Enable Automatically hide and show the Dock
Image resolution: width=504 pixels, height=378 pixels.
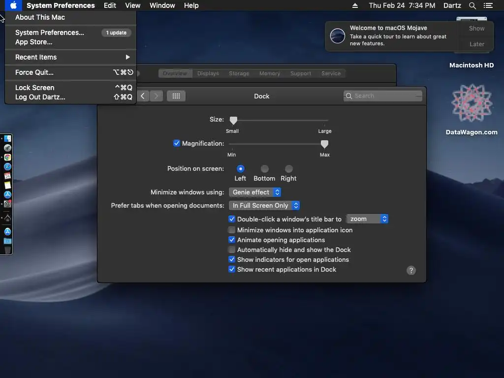[x=232, y=250]
